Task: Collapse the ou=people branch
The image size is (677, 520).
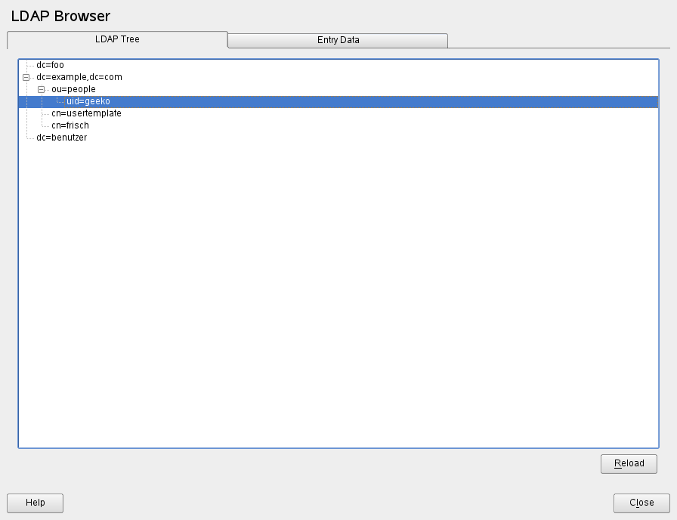Action: [x=42, y=89]
